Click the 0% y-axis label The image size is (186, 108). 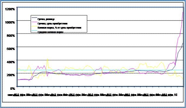[x=12, y=89]
